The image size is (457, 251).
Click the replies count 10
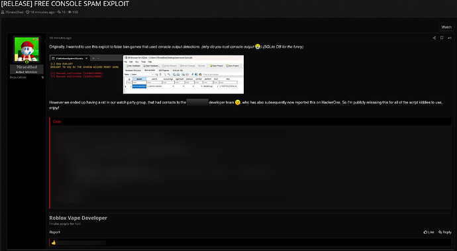(63, 12)
